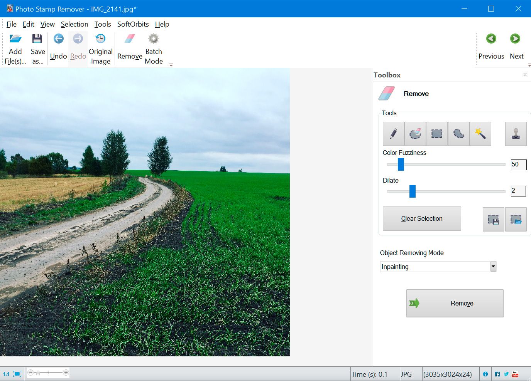
Task: Click the Save selection icon
Action: pyautogui.click(x=493, y=219)
